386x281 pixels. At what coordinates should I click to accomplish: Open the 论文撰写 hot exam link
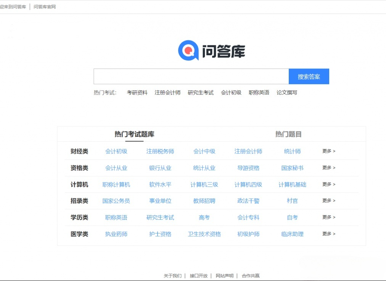(286, 92)
